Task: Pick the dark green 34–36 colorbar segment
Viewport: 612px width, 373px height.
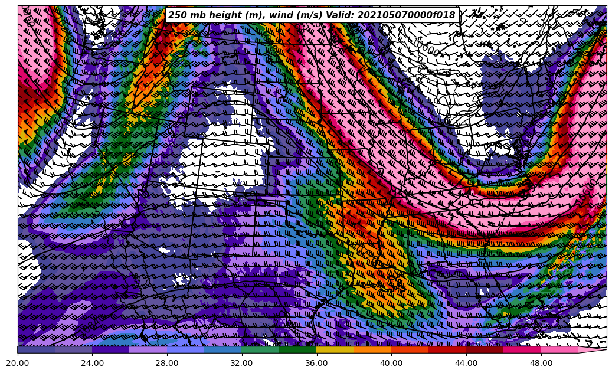Action: [x=298, y=349]
